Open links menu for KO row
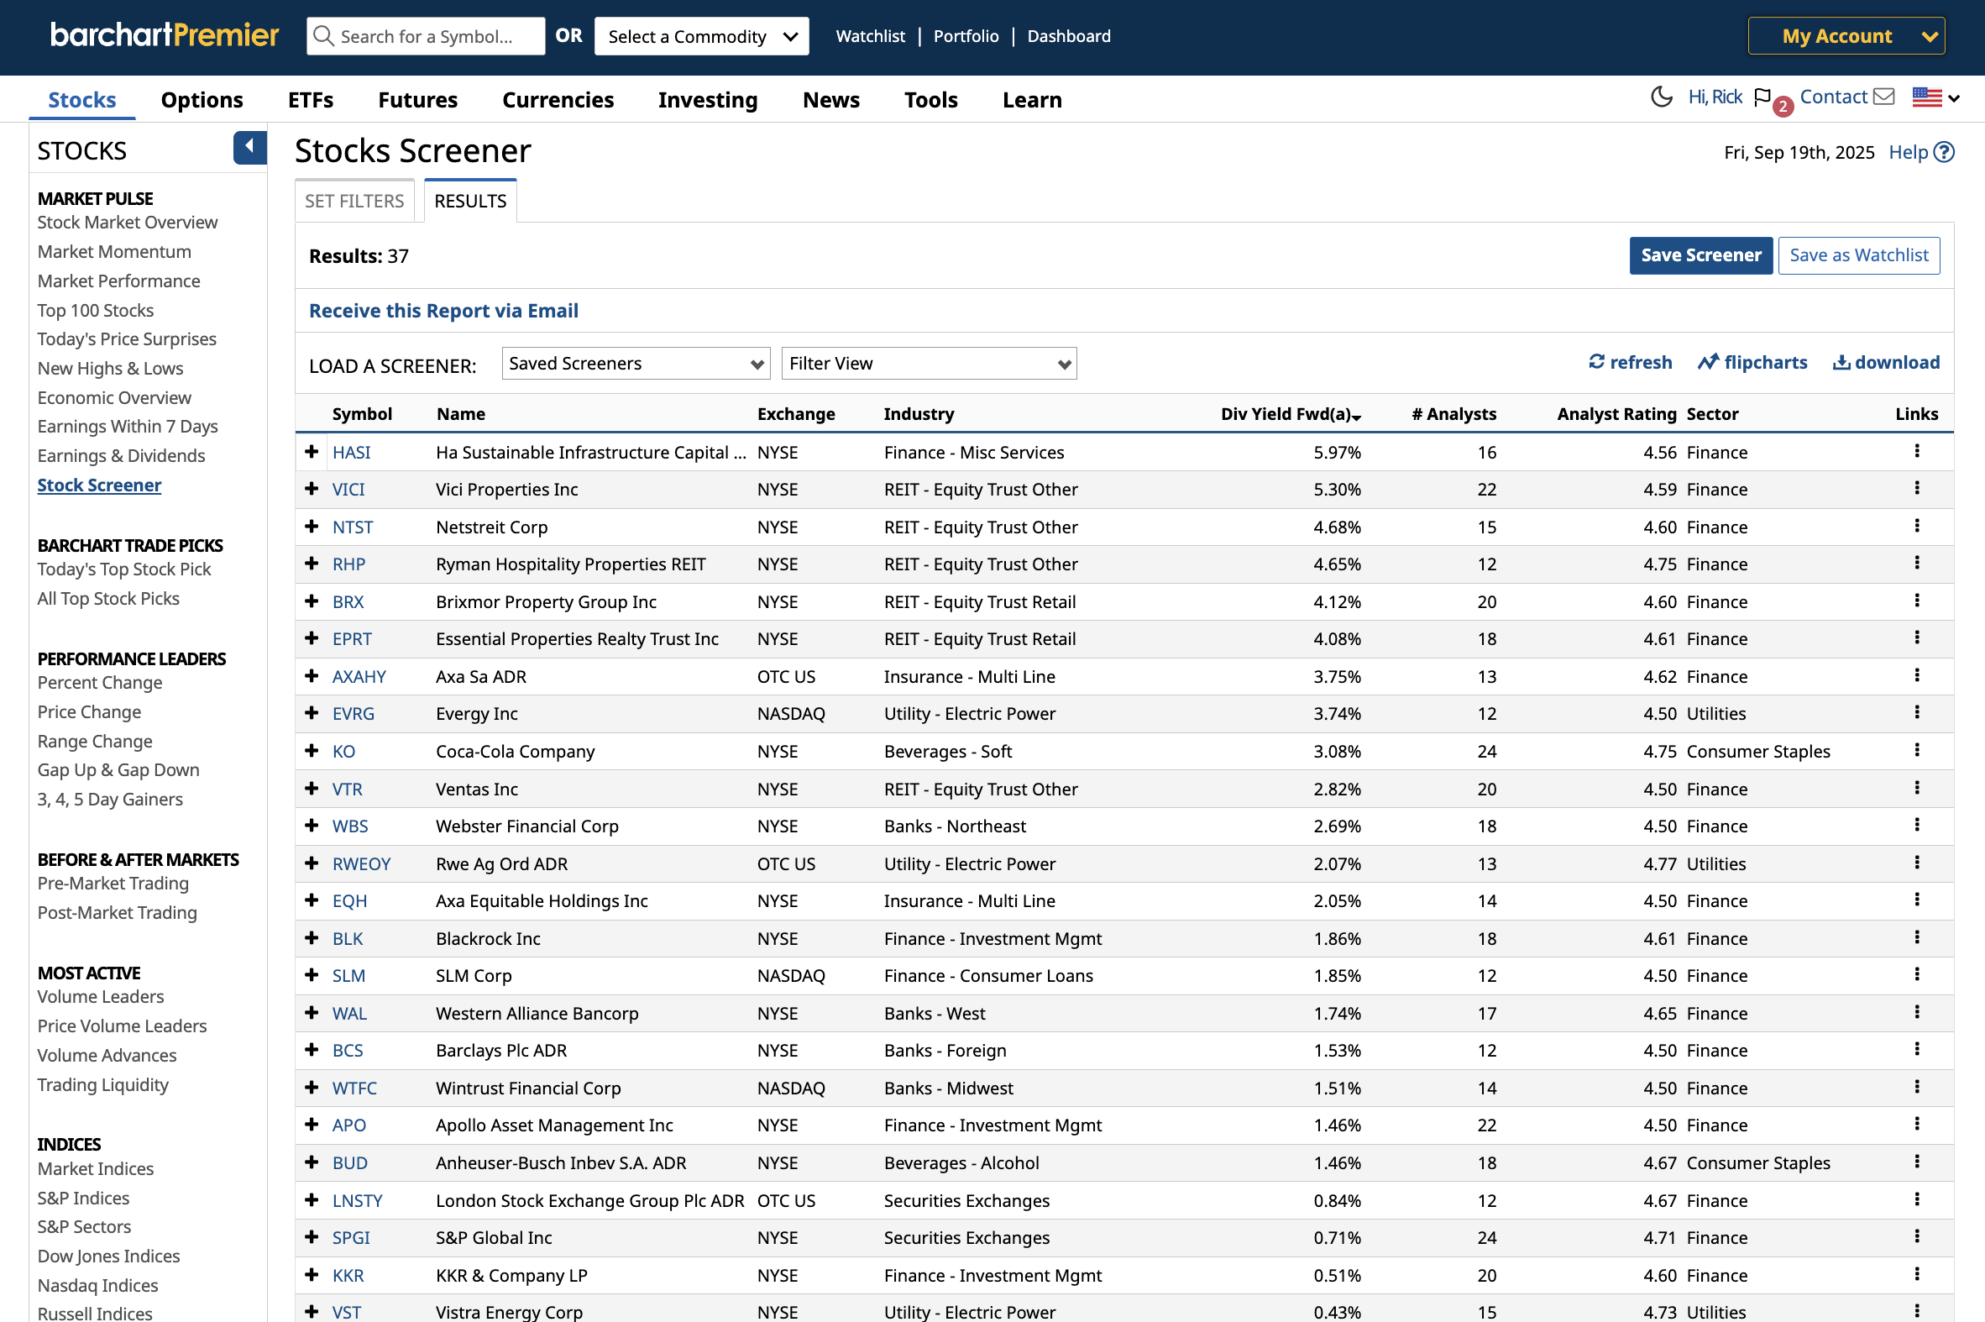Screen dimensions: 1985x1322 tap(1916, 750)
